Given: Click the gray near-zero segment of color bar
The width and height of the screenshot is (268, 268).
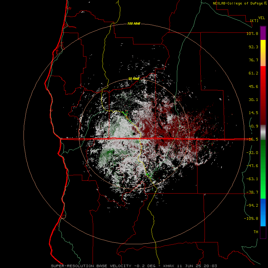Looking at the screenshot, I should (x=263, y=133).
